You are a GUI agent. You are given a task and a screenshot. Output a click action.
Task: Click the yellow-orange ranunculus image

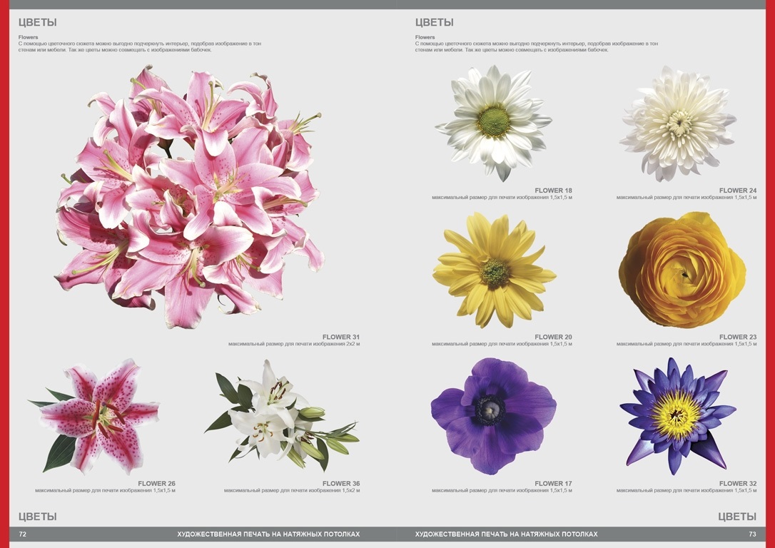[x=682, y=270]
